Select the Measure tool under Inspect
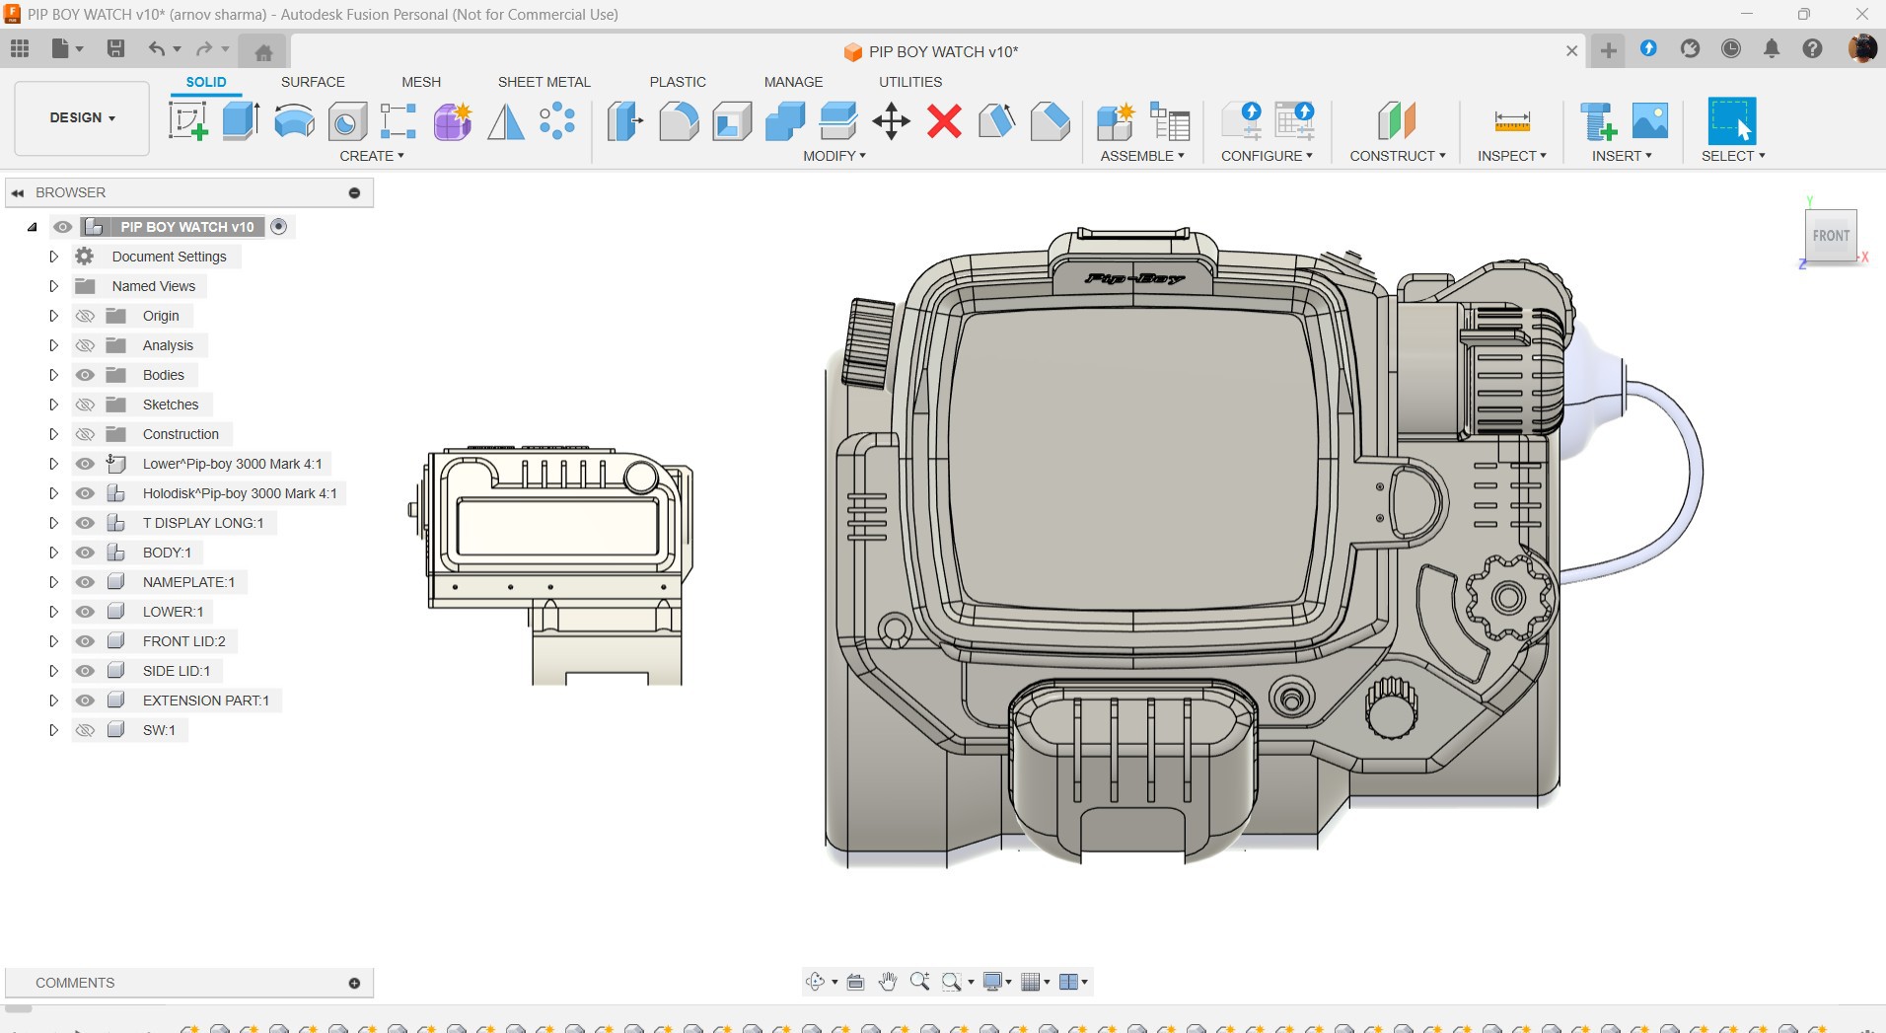 coord(1511,121)
